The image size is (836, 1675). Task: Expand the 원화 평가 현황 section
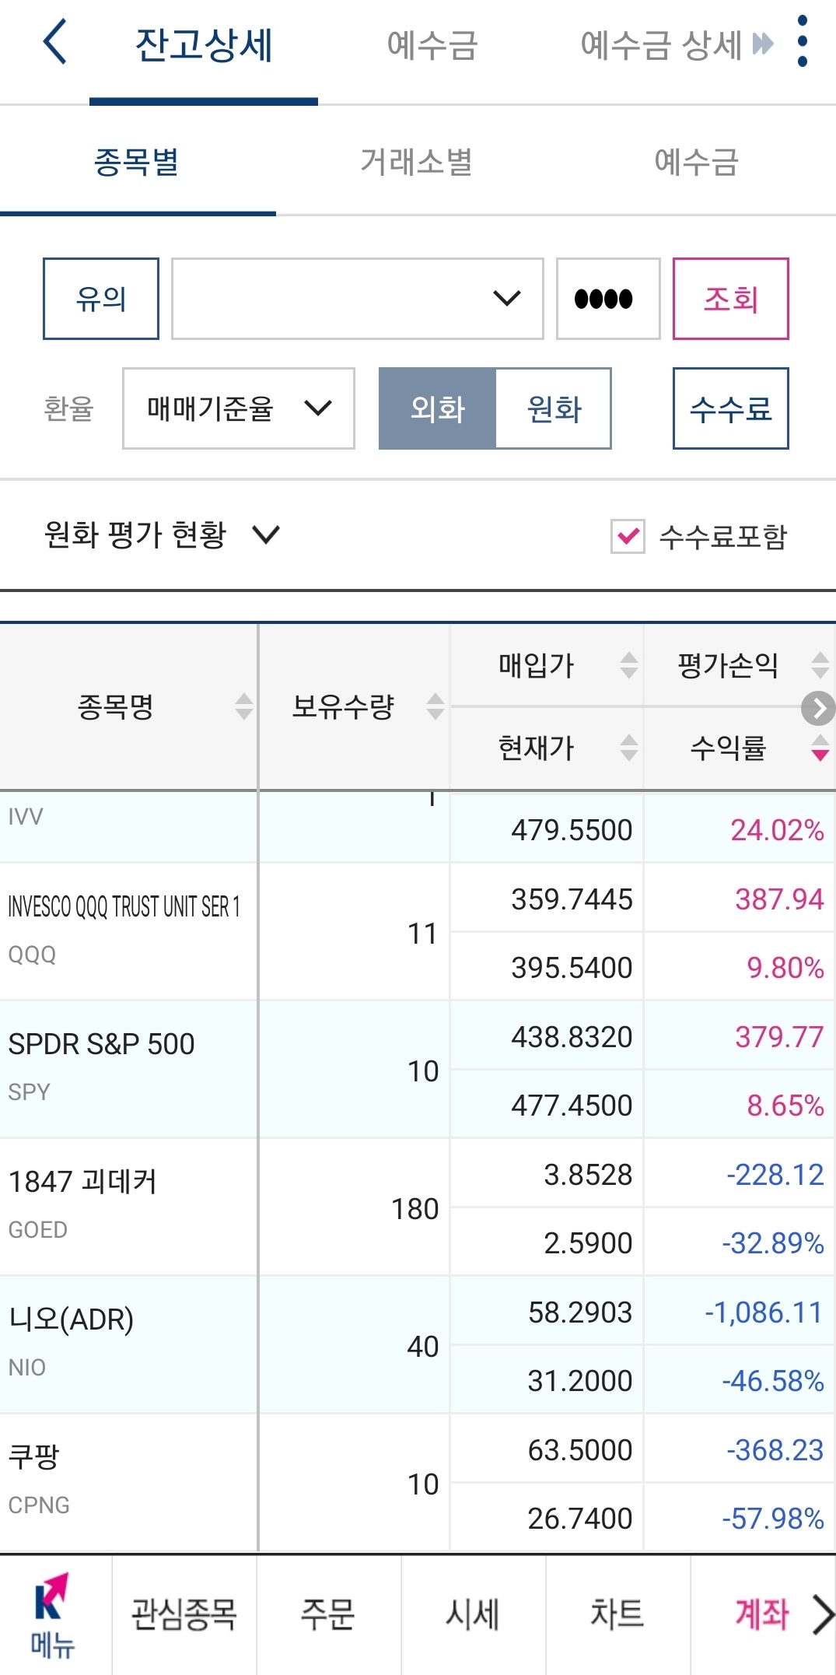click(x=161, y=535)
